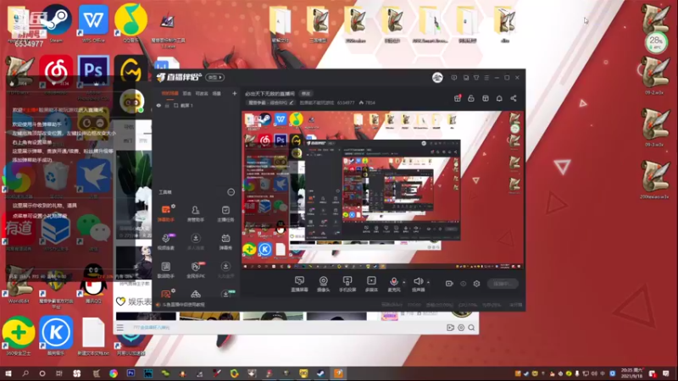This screenshot has height=381, width=678.
Task: Toggle eye visibility of 截屏 1 source
Action: [158, 105]
